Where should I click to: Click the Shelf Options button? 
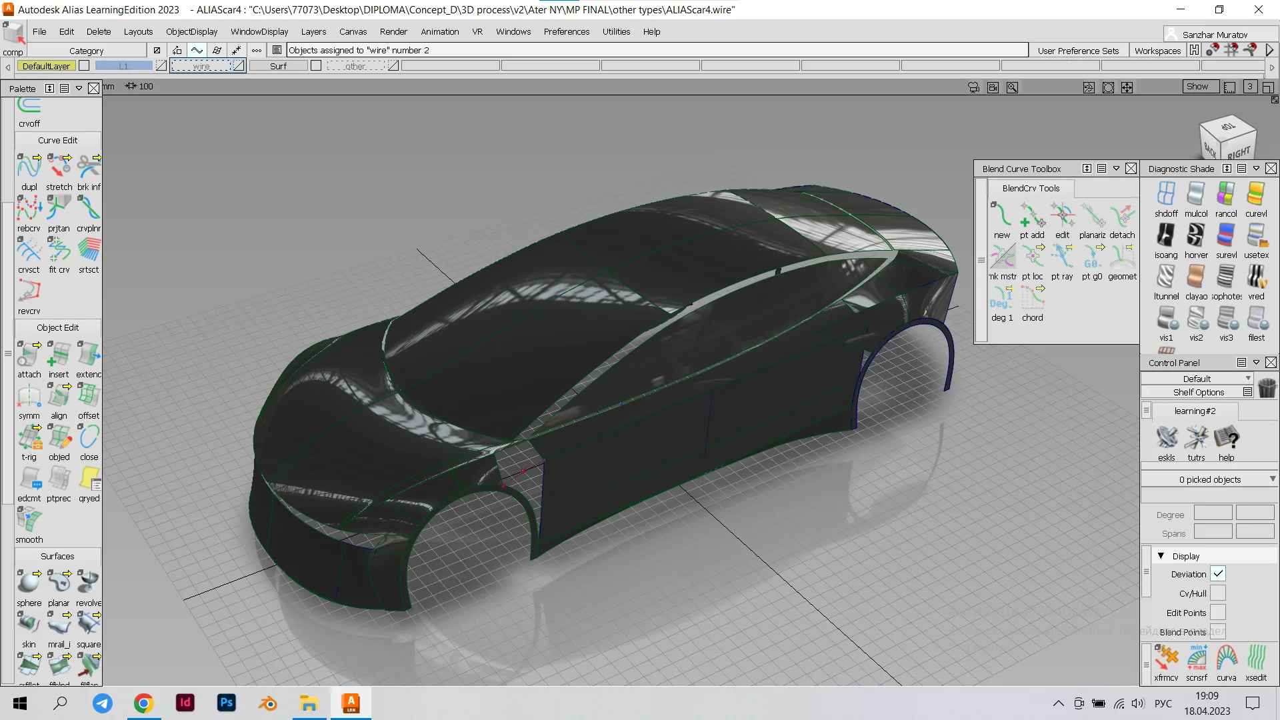pyautogui.click(x=1198, y=392)
